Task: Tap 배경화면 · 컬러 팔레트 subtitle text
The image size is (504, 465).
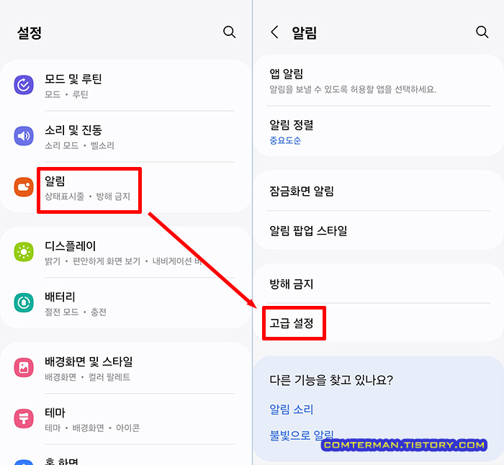Action: 87,377
